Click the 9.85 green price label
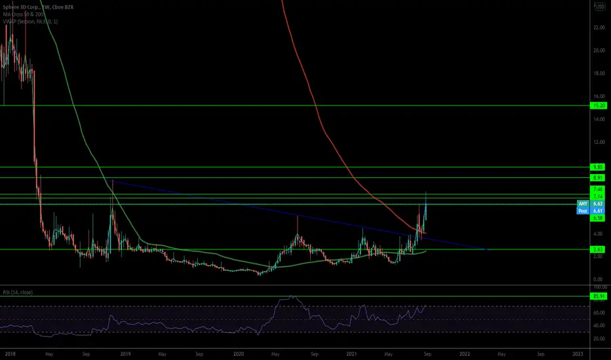611x360 pixels. coord(598,167)
